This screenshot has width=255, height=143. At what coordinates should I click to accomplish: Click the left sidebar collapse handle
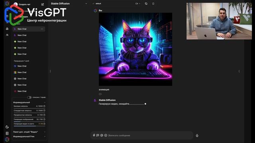point(50,71)
